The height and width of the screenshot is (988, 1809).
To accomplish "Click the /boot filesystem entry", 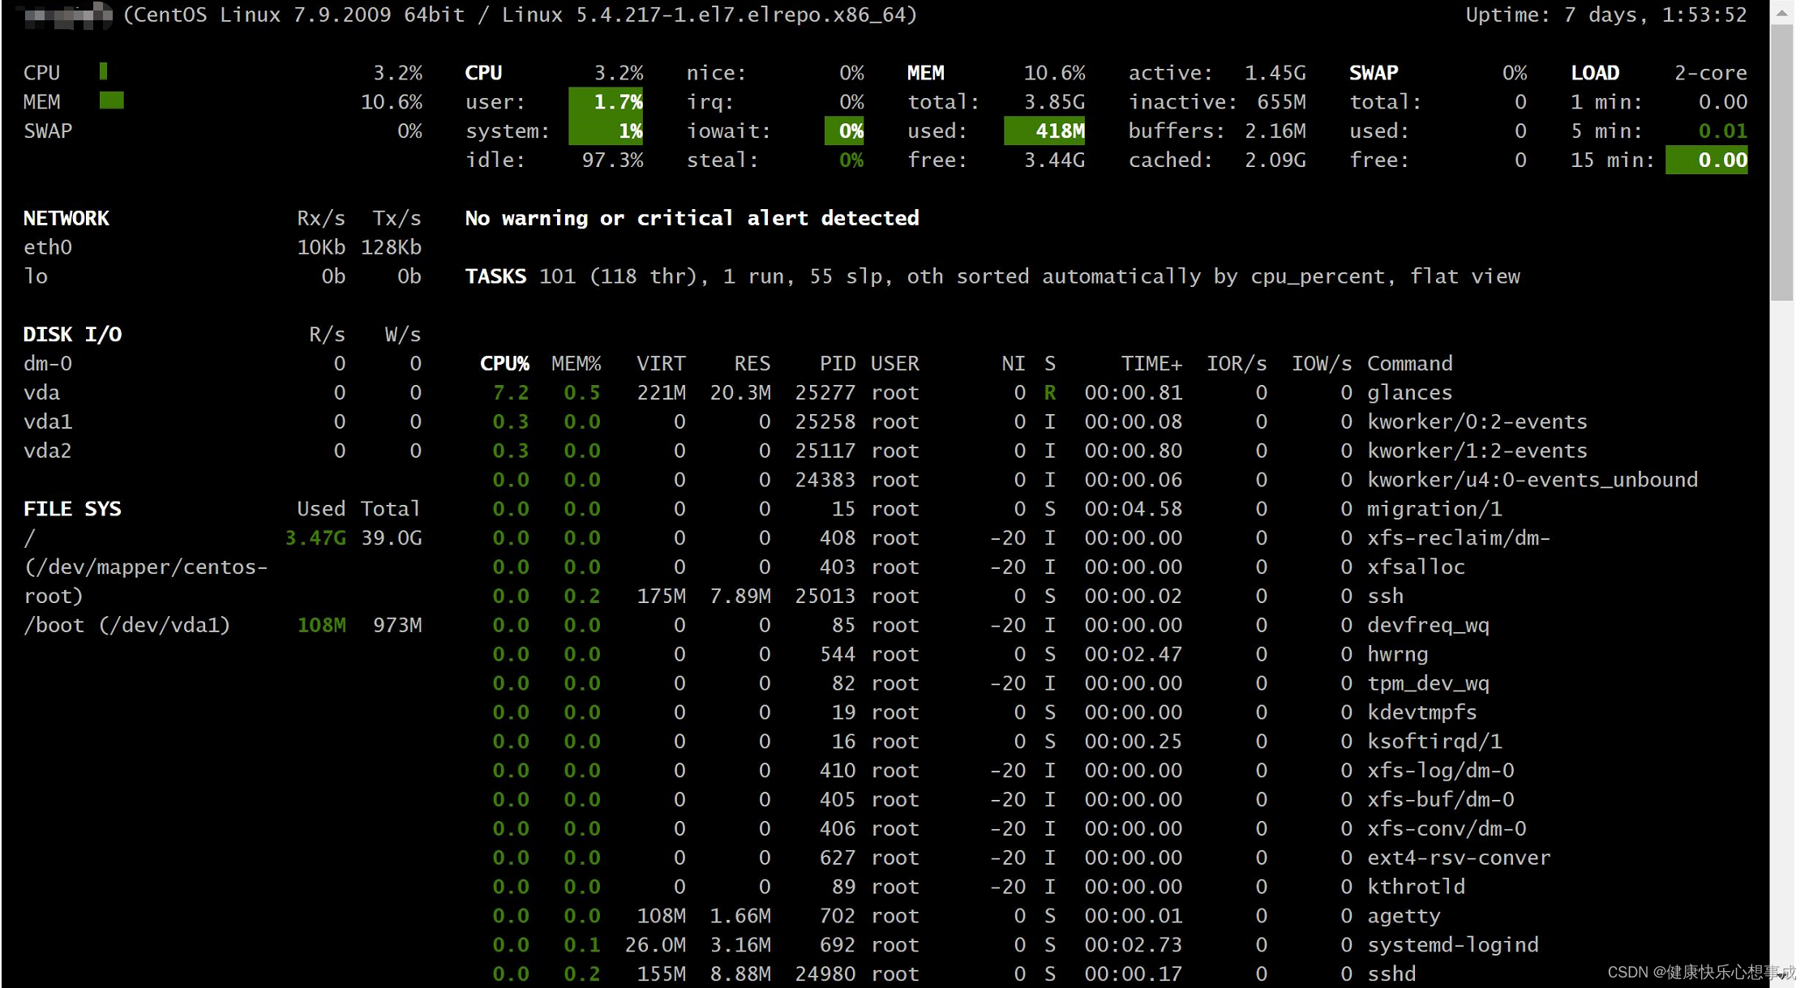I will click(127, 625).
